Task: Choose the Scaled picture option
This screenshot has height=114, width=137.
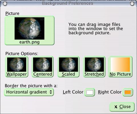Action: 68,67
